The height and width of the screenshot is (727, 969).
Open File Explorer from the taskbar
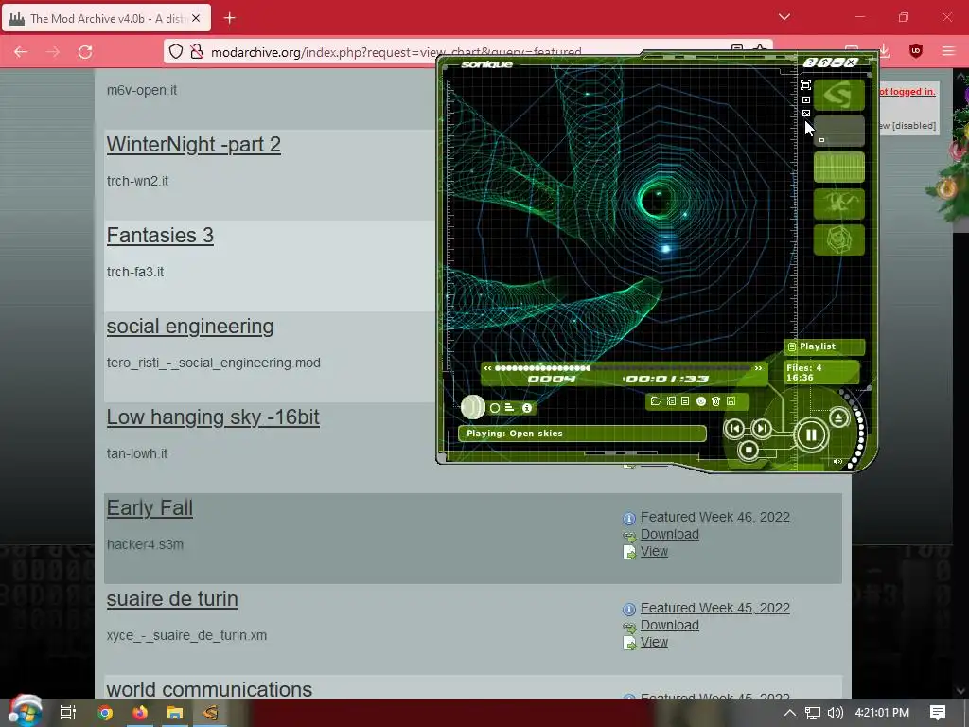(175, 713)
